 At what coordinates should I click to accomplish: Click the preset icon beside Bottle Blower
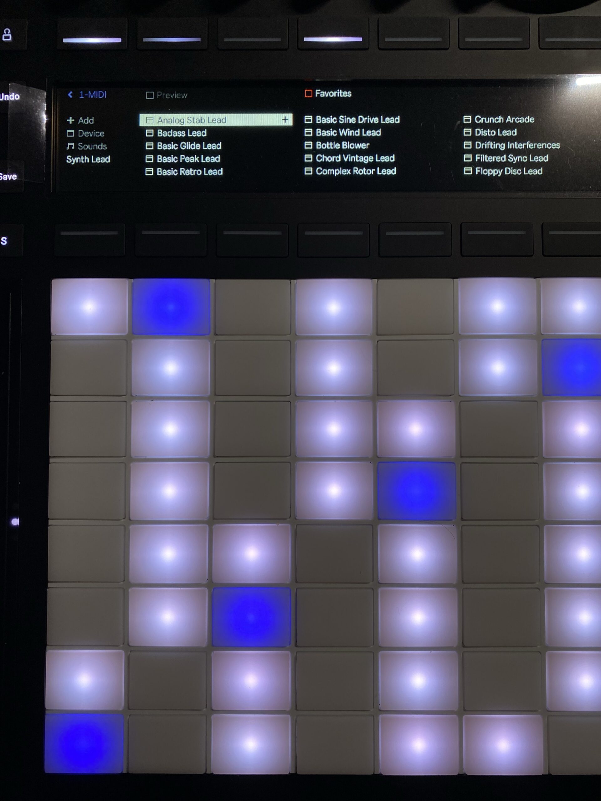point(308,145)
